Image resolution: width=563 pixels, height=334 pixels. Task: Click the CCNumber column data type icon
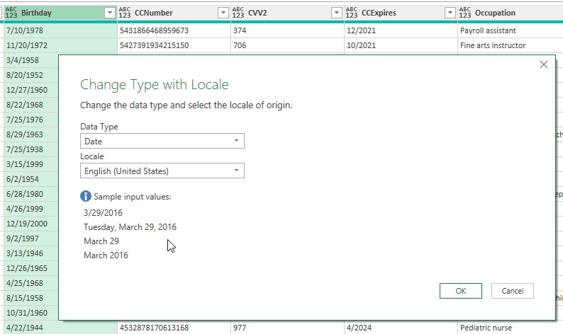click(125, 13)
